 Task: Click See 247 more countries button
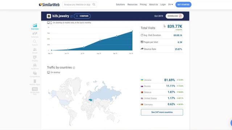pos(162,112)
